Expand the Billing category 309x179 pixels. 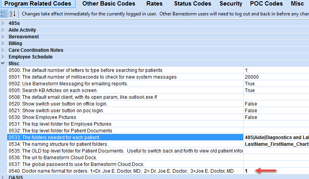pos(3,43)
